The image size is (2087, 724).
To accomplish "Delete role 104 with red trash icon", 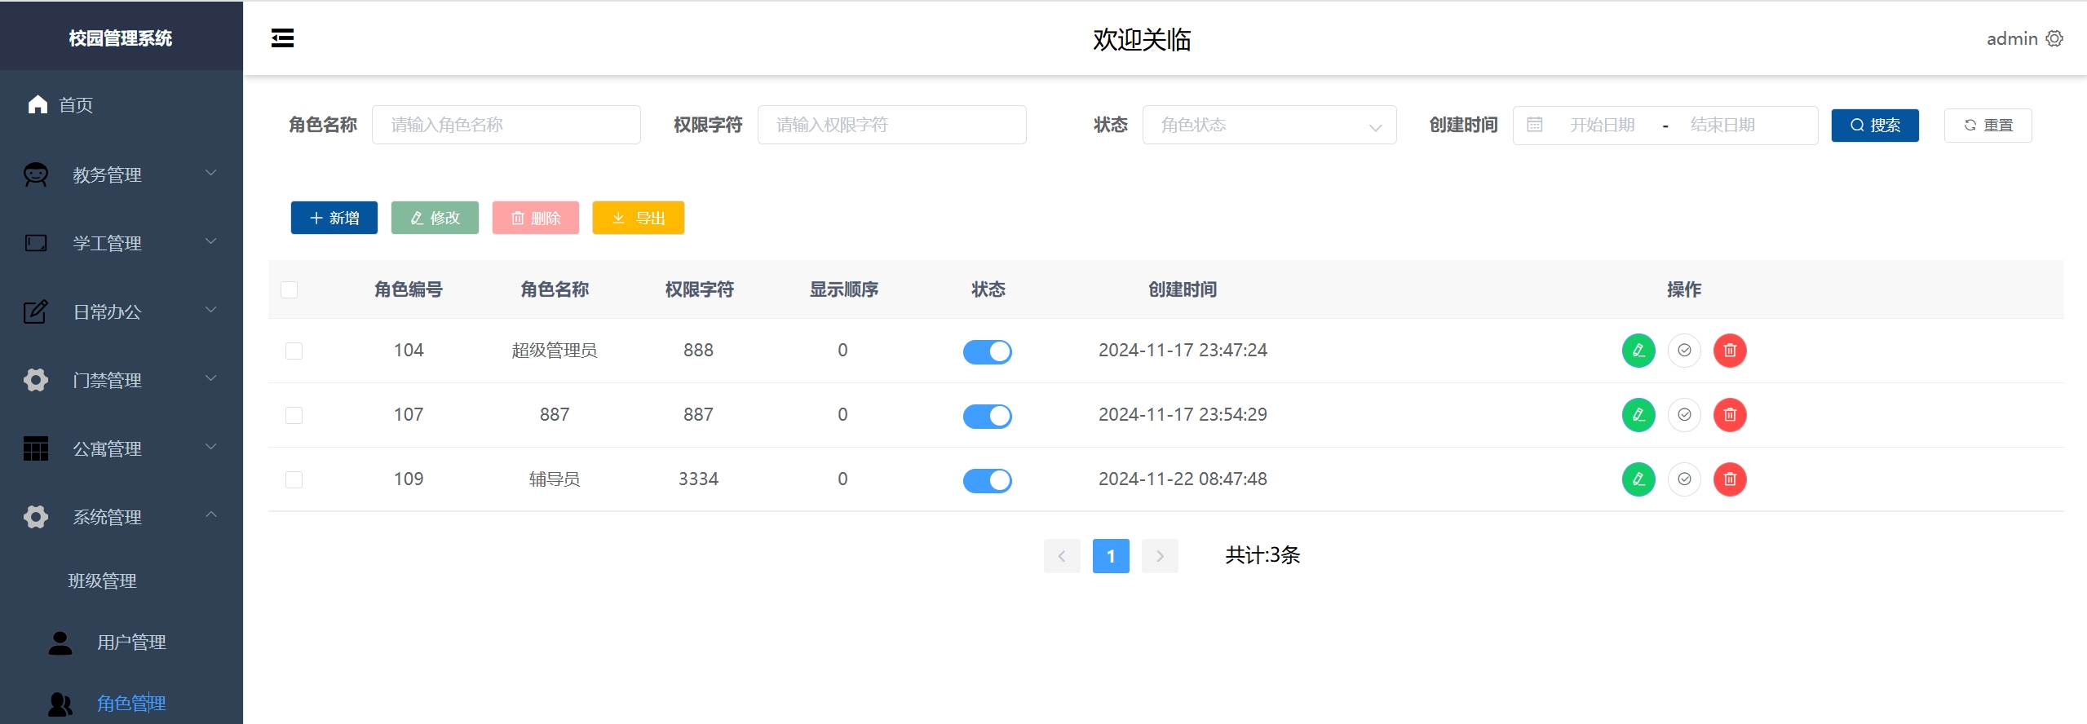I will point(1730,351).
